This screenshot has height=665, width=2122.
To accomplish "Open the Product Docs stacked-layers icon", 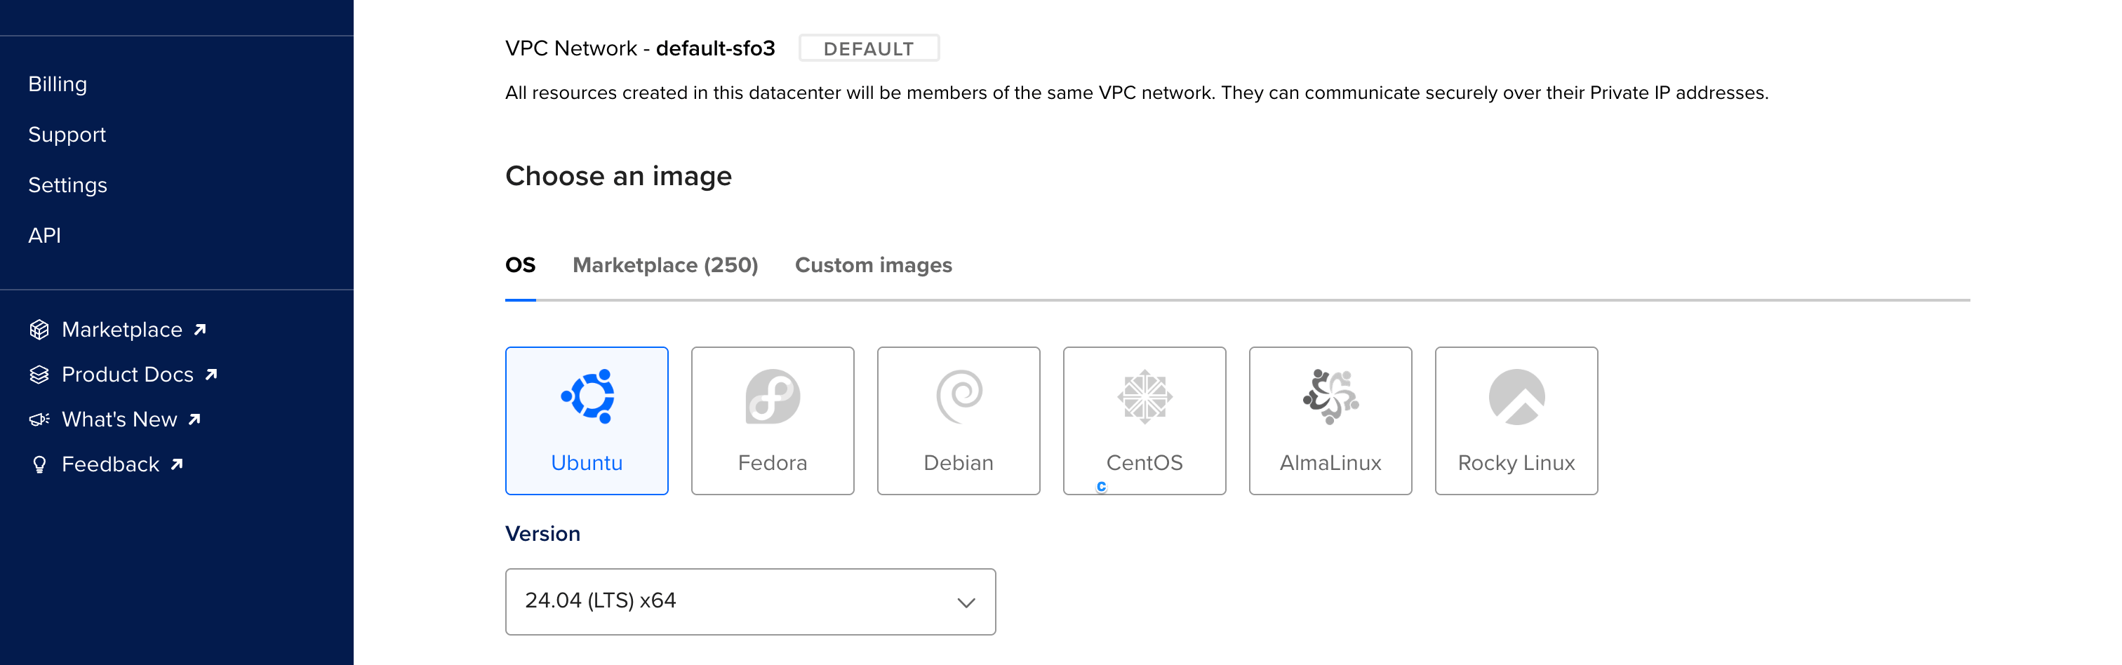I will (38, 374).
